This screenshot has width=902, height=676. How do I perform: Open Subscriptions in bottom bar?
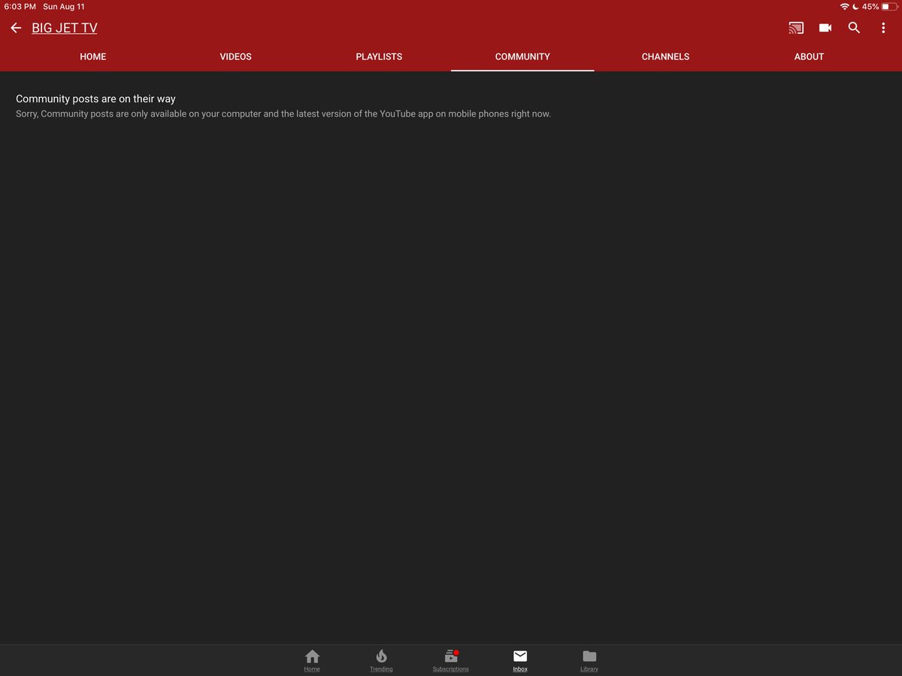(451, 660)
